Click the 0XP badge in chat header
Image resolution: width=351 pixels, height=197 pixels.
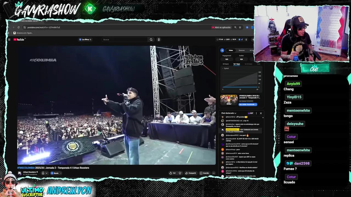tap(251, 113)
